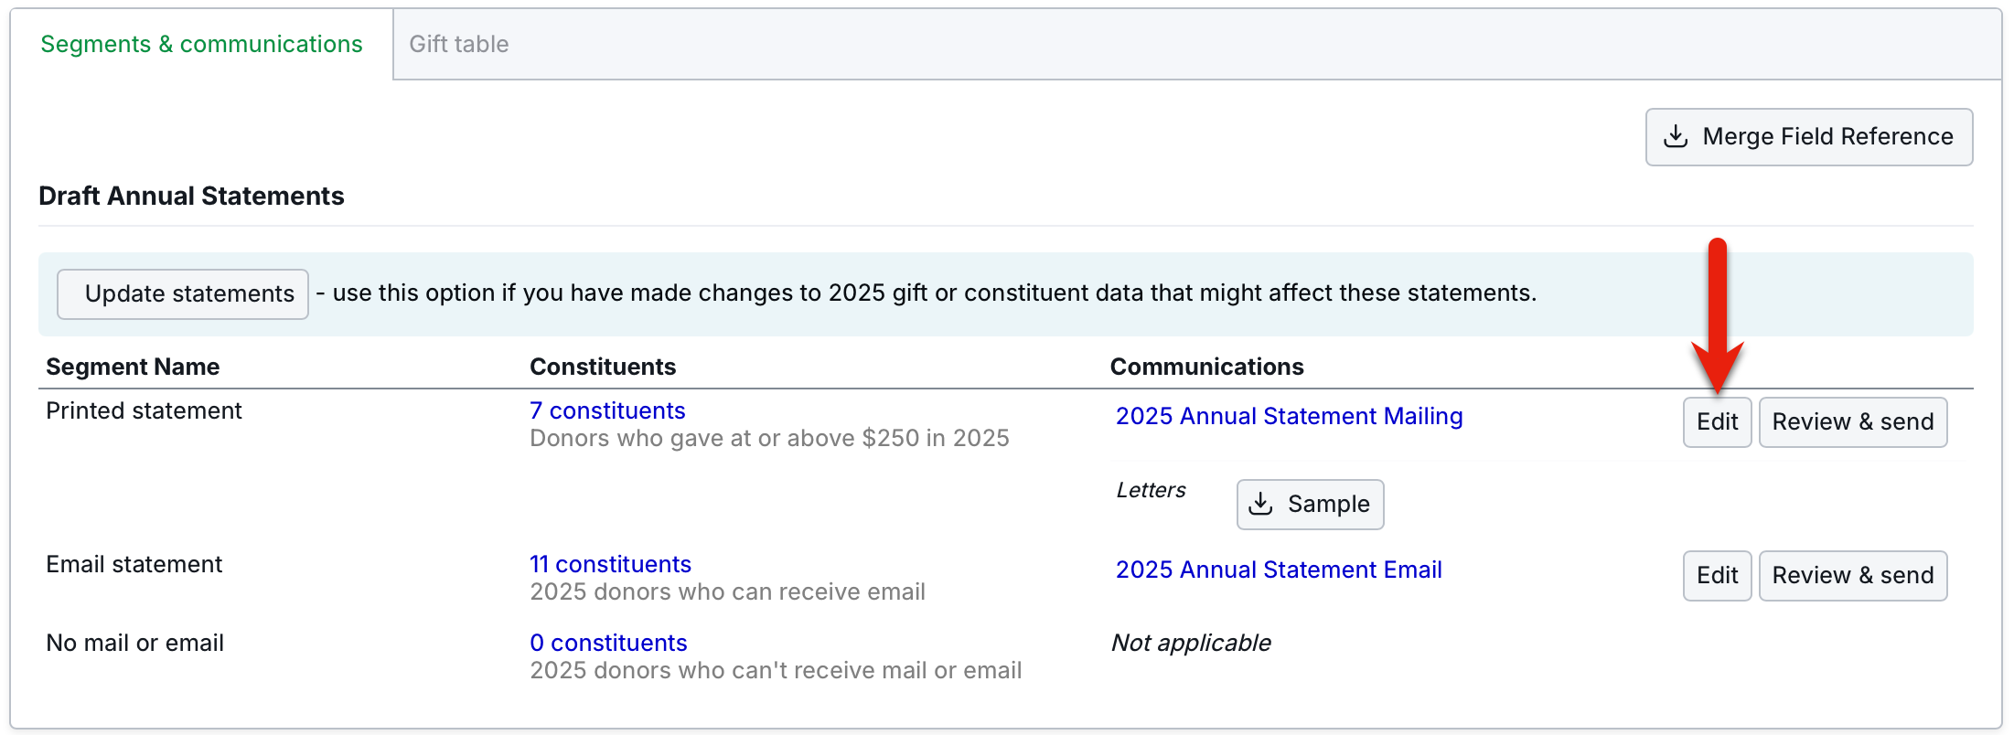Review & send the Annual Statement Email
2014x735 pixels.
coord(1852,575)
